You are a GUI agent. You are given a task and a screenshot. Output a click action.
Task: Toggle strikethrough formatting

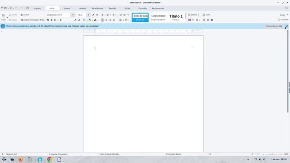(x=61, y=20)
